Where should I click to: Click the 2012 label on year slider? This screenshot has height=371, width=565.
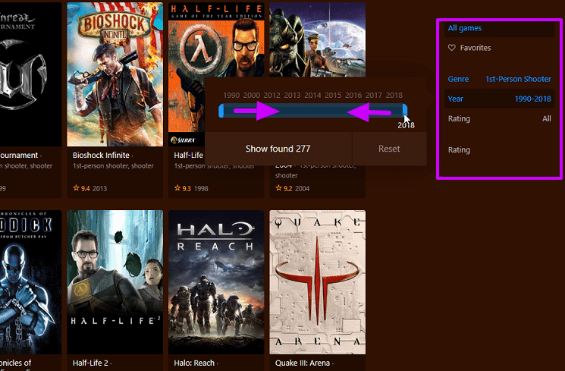272,95
